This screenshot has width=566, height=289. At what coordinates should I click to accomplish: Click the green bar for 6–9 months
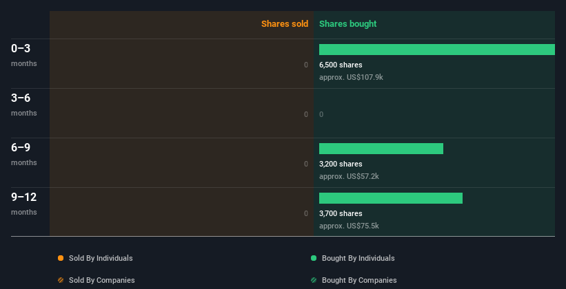coord(381,149)
